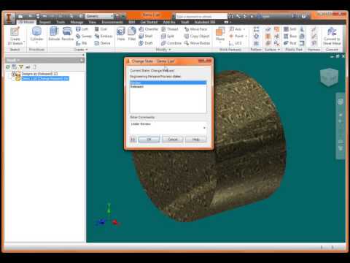Click the Enter Comments text field

click(168, 127)
